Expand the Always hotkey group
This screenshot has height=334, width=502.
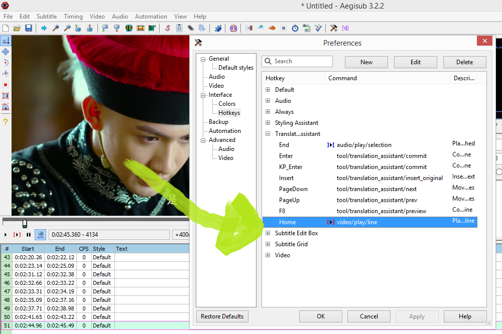pos(268,112)
